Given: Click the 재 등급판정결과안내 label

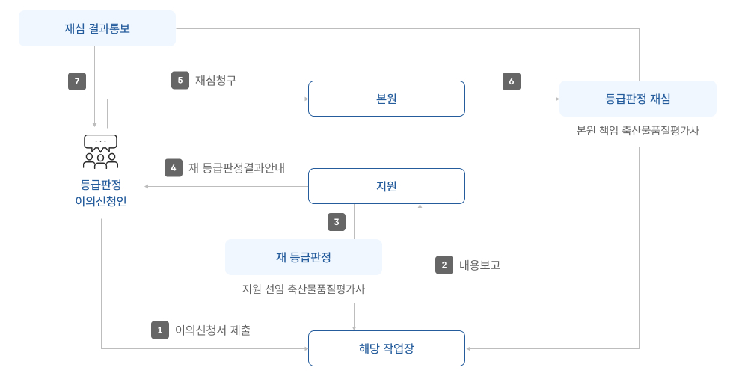Looking at the screenshot, I should point(236,168).
